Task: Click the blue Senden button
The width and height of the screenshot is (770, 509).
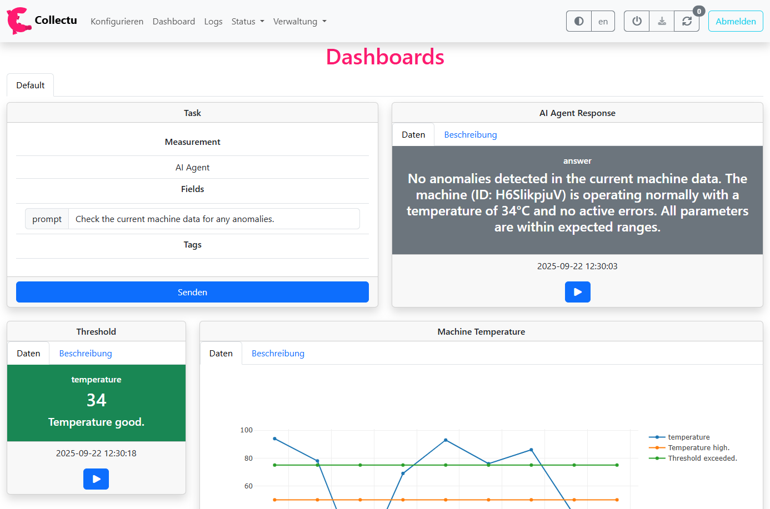Action: pos(192,292)
